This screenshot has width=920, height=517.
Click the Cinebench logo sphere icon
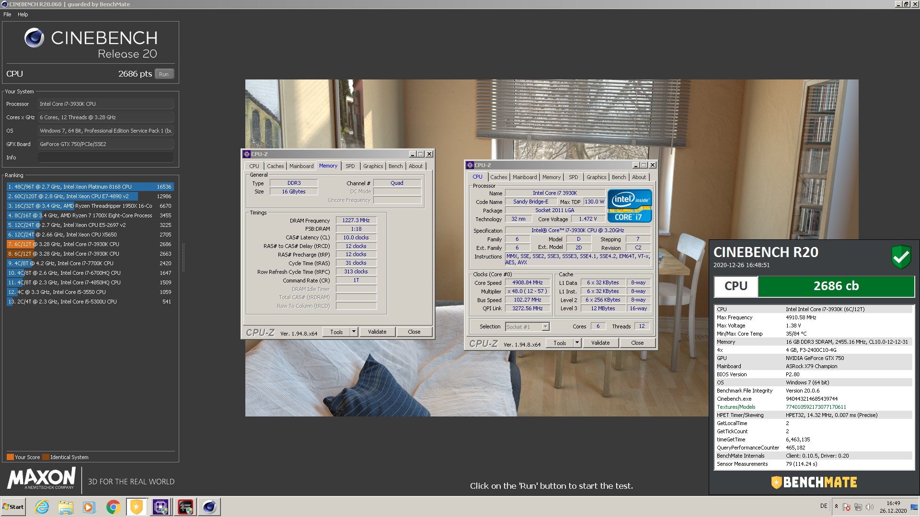(x=34, y=38)
